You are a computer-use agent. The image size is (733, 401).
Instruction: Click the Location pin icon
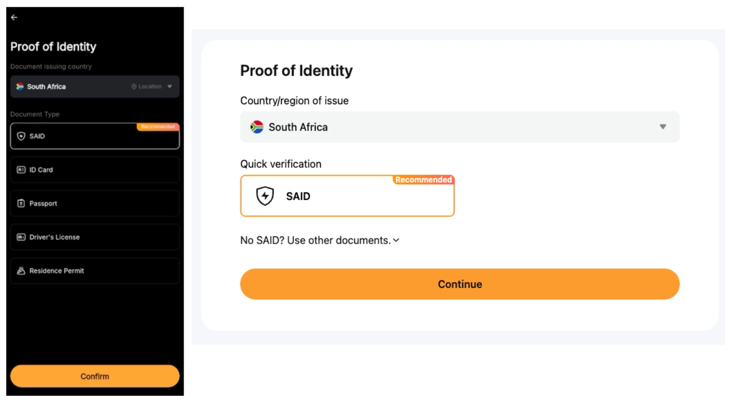tap(134, 87)
